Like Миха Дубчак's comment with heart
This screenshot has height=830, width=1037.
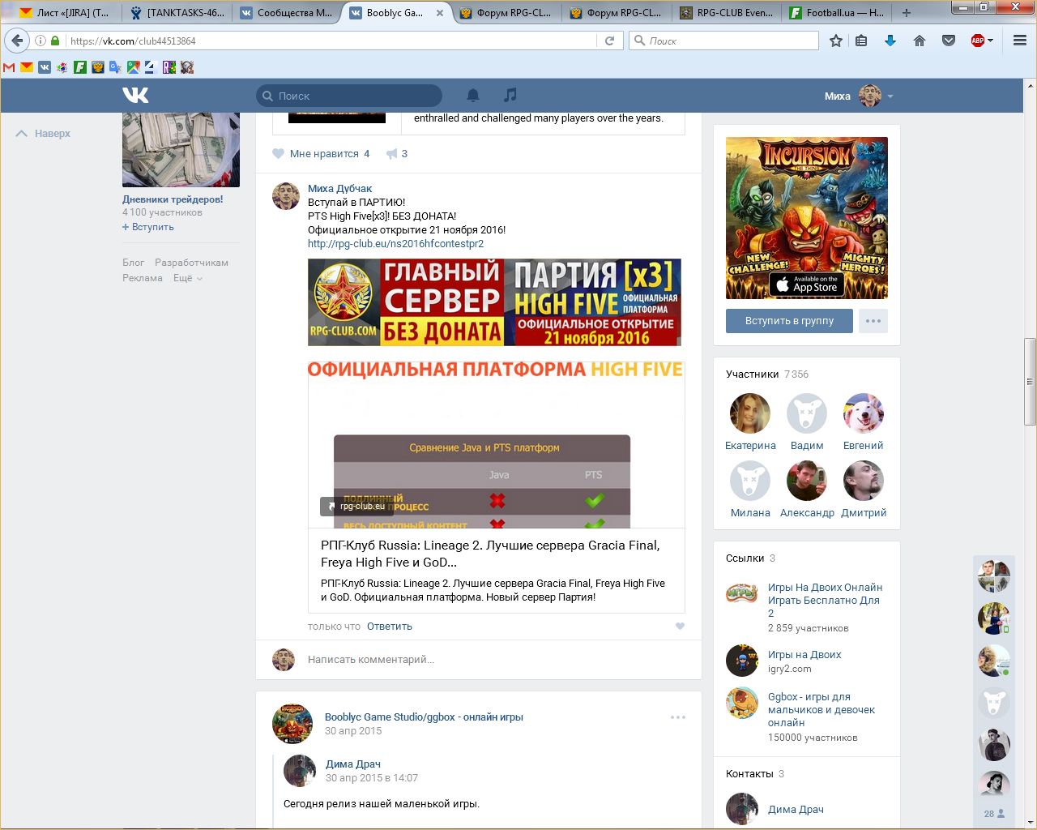pyautogui.click(x=680, y=626)
